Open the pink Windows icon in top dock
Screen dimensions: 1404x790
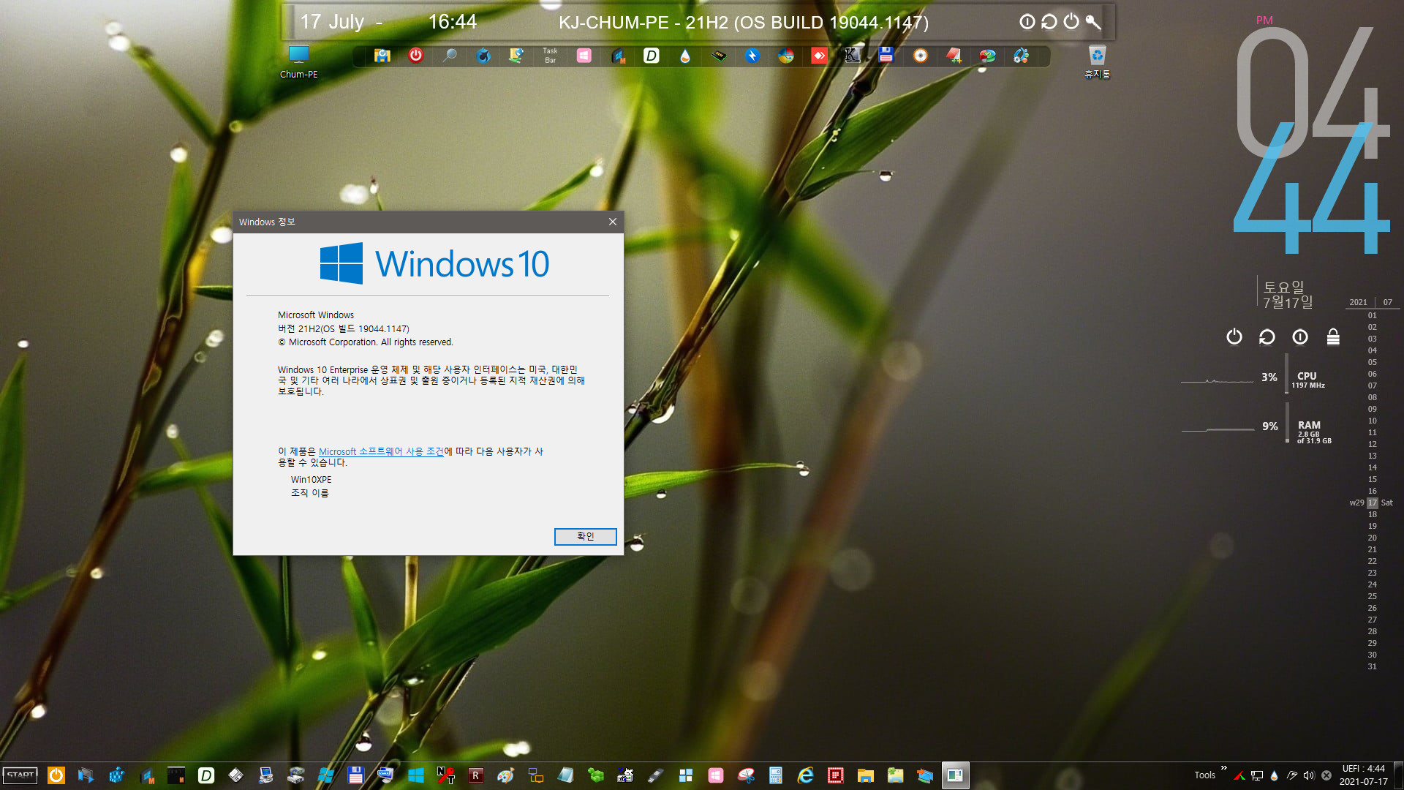pos(584,56)
